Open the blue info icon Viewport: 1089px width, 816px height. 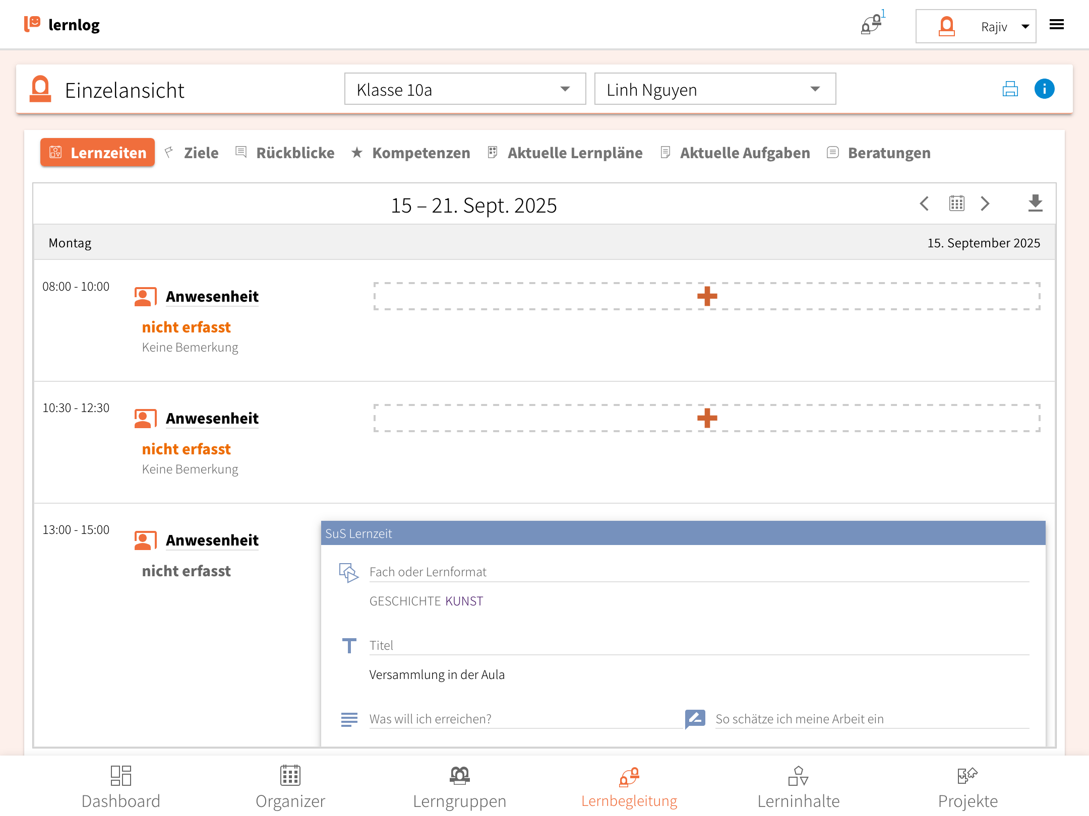(1044, 89)
